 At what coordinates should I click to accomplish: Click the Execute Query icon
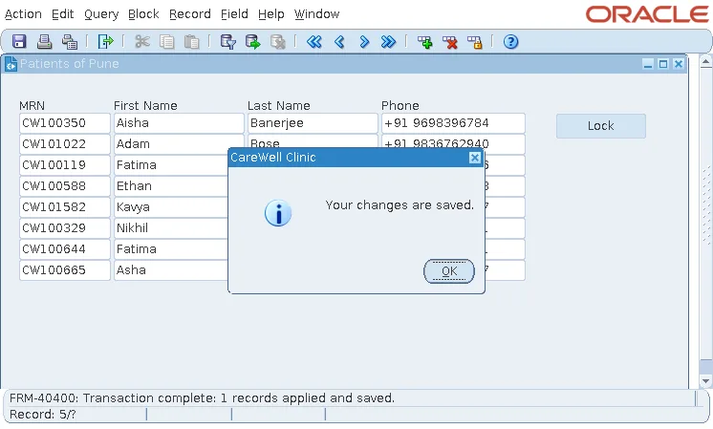click(253, 42)
